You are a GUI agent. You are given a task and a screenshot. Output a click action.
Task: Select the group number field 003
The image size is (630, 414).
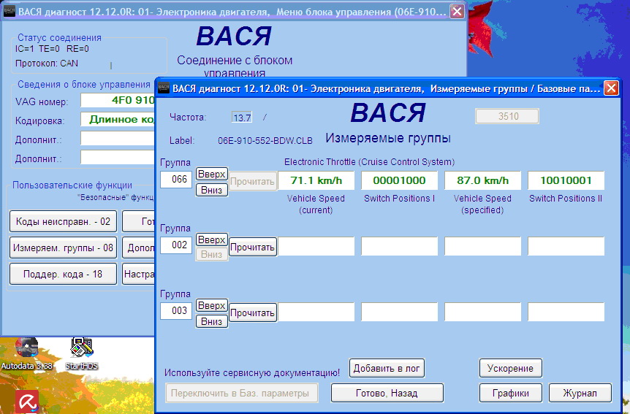(x=176, y=311)
